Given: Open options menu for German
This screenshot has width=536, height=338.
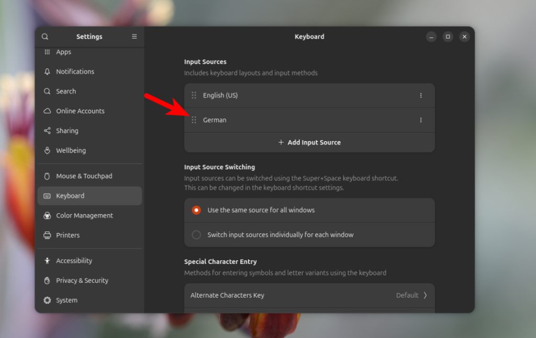Looking at the screenshot, I should [x=421, y=120].
